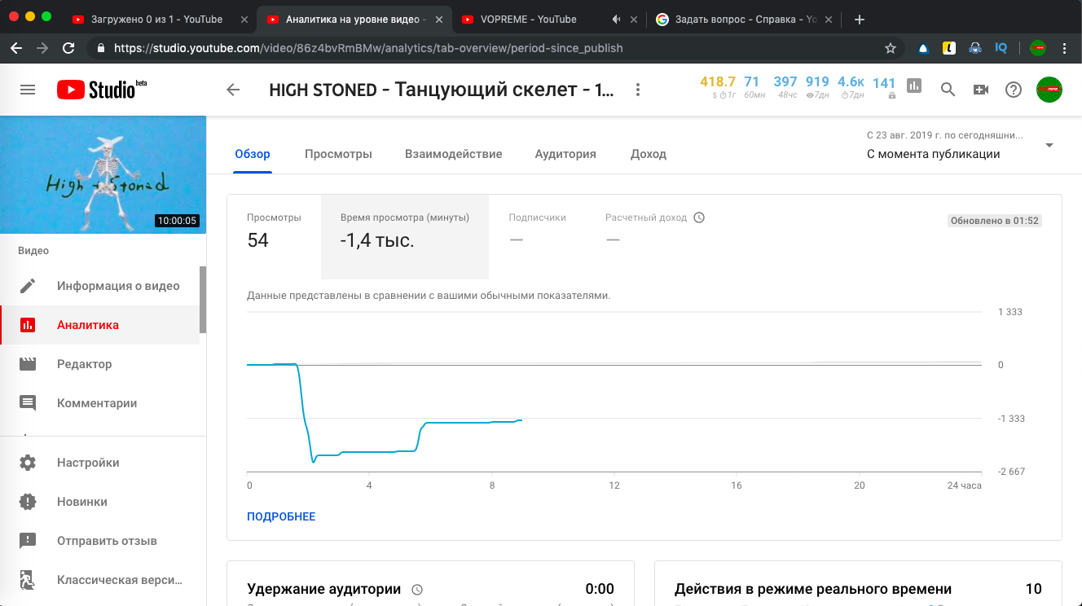
Task: Click the 141 stat with lock icon
Action: [884, 87]
